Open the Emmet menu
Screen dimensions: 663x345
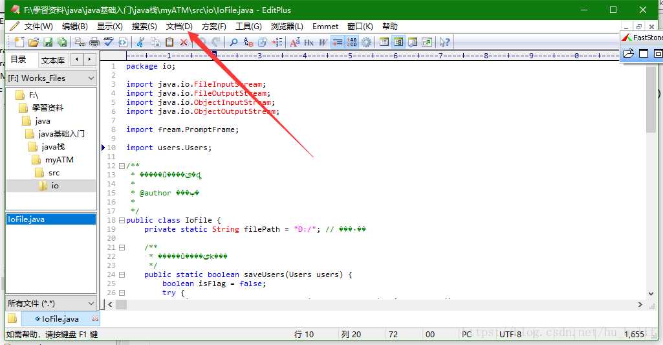(x=325, y=27)
